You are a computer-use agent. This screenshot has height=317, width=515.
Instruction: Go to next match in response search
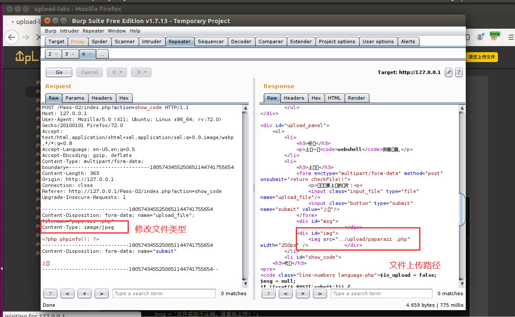pyautogui.click(x=320, y=293)
